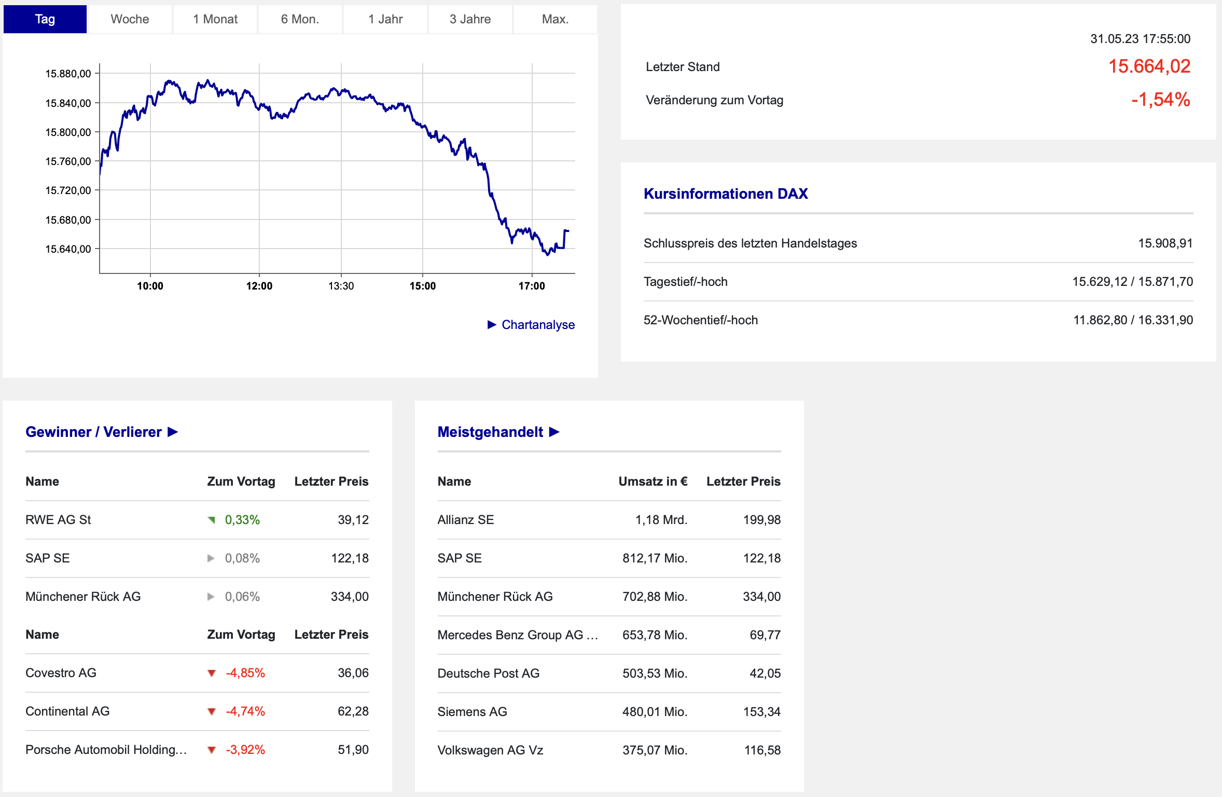Select RWE AG St in winners list
The height and width of the screenshot is (797, 1222).
pyautogui.click(x=58, y=520)
